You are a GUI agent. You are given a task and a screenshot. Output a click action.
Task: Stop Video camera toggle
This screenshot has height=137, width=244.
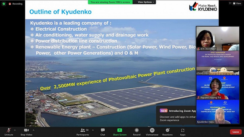[x=26, y=132]
